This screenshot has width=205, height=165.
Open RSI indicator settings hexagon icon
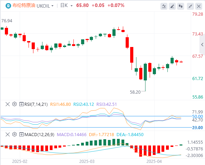tap(15, 104)
